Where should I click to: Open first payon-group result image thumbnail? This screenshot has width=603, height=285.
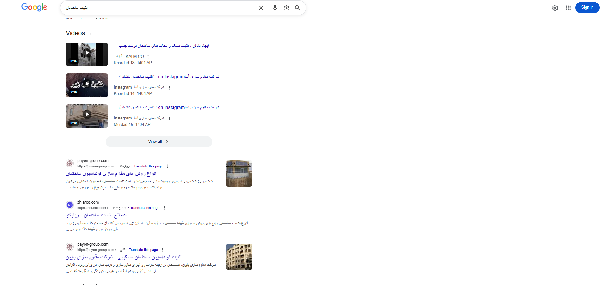pyautogui.click(x=239, y=173)
